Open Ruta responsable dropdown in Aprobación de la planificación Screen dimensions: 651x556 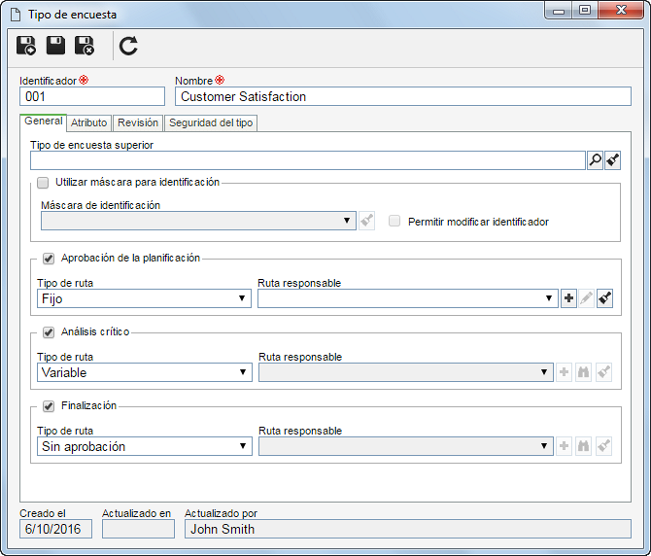pyautogui.click(x=408, y=298)
